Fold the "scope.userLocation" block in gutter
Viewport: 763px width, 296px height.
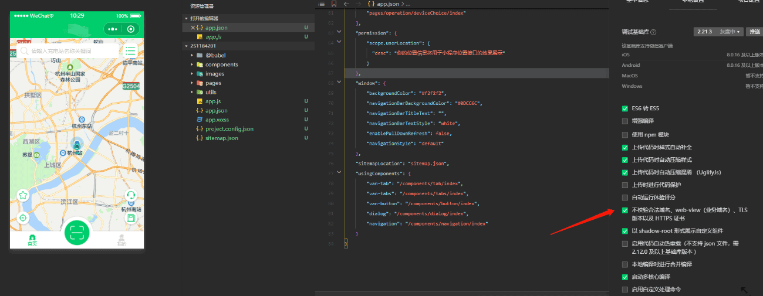pos(339,42)
